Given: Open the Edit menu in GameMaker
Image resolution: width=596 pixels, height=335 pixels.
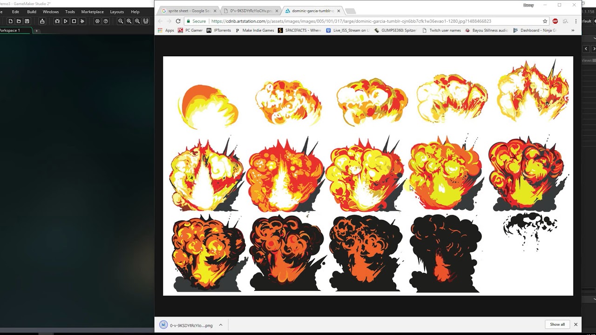Looking at the screenshot, I should point(15,12).
